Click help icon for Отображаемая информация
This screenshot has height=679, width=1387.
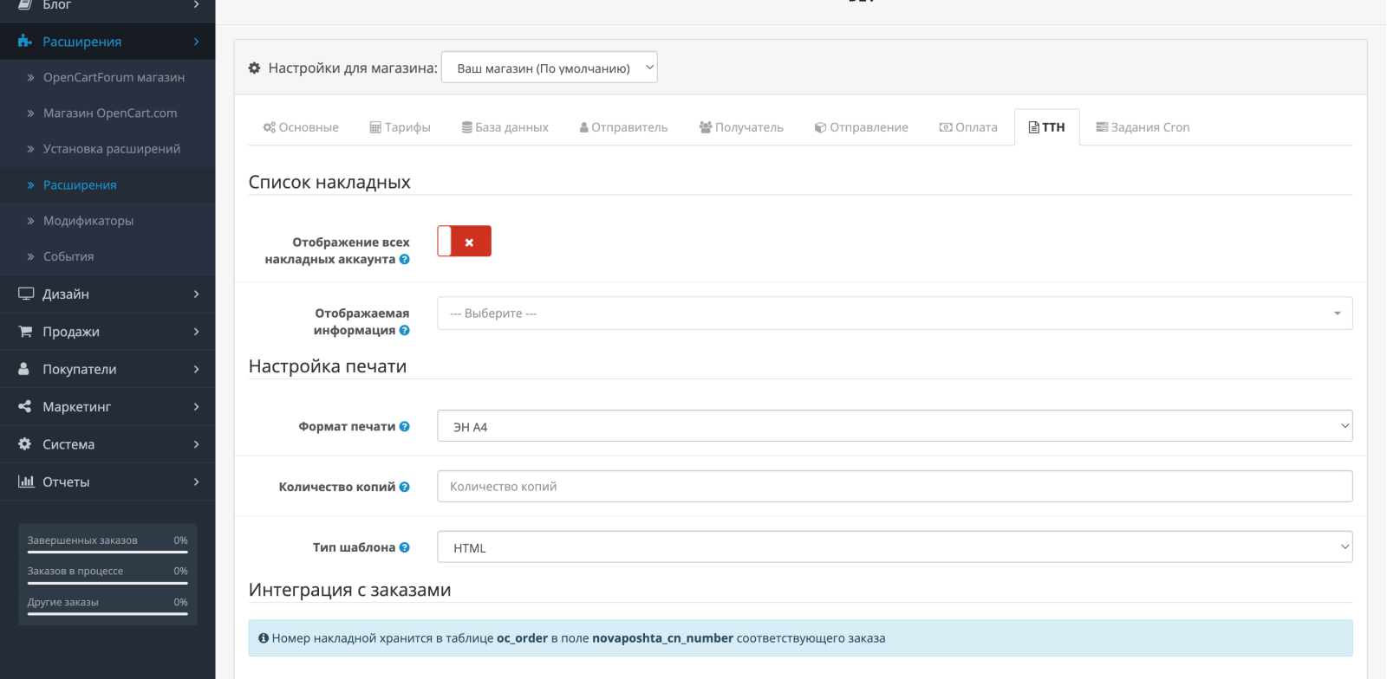click(404, 330)
